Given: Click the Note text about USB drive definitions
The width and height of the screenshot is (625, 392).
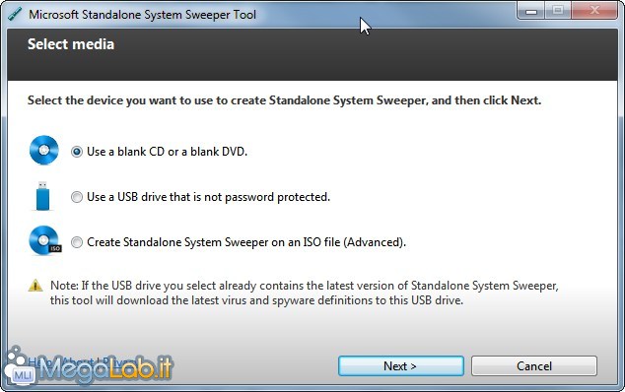Looking at the screenshot, I should [x=305, y=293].
